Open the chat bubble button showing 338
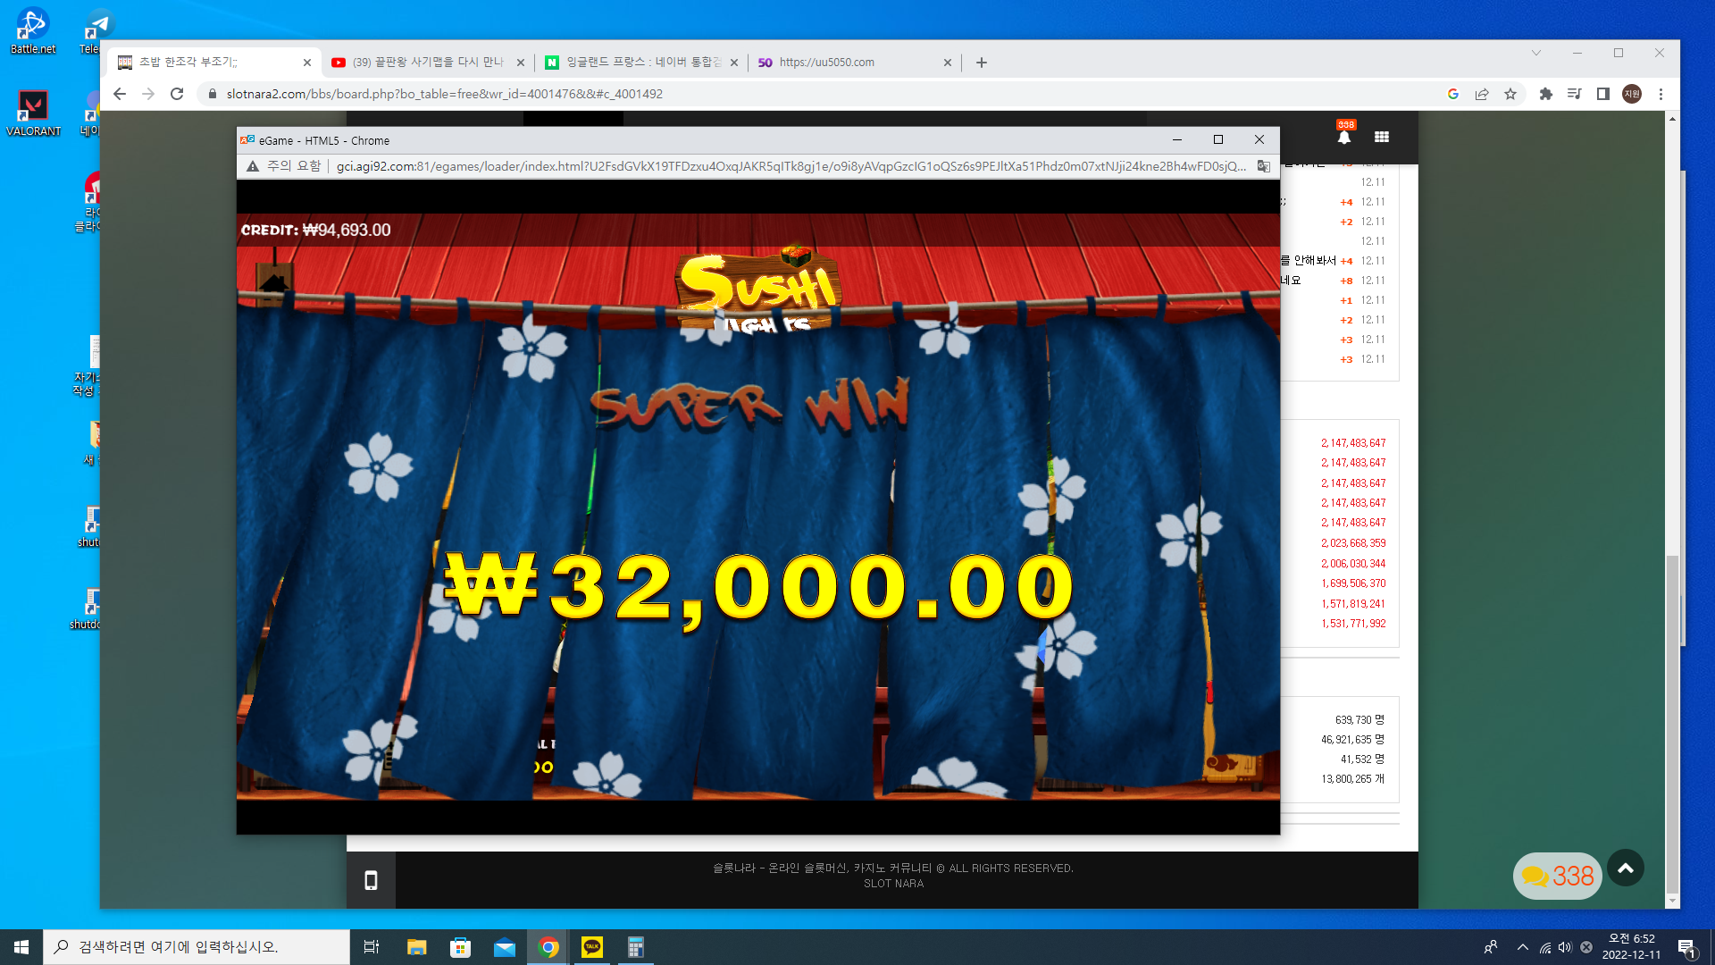This screenshot has height=965, width=1715. (x=1557, y=876)
